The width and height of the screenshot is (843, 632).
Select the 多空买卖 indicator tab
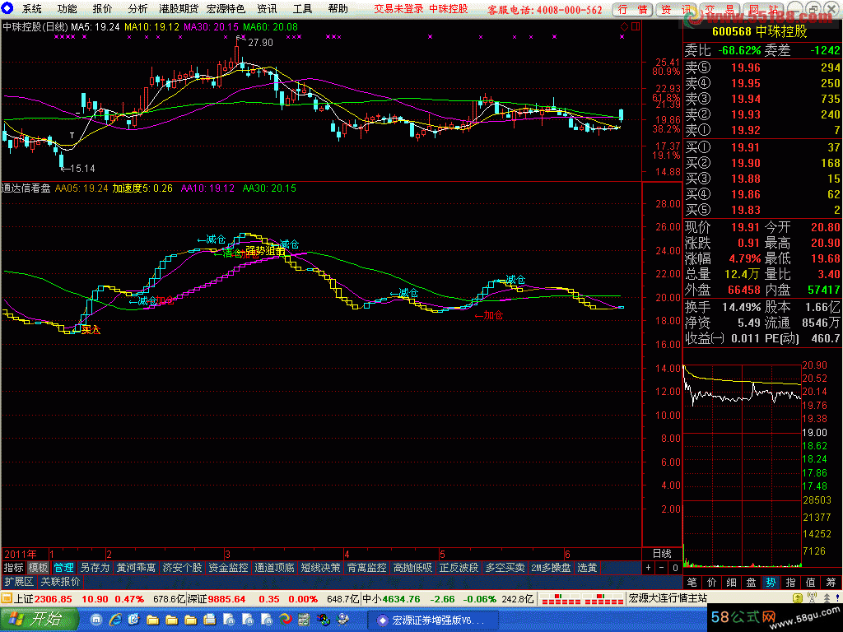click(x=505, y=568)
